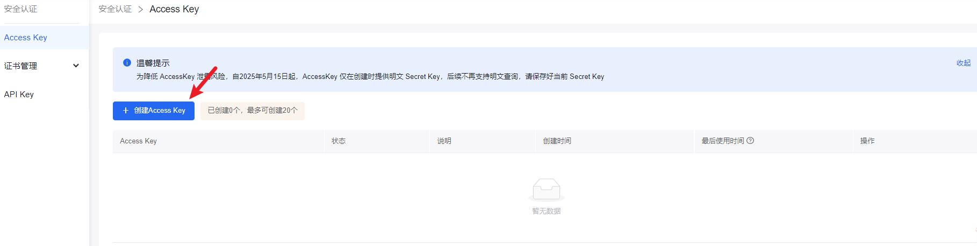
Task: Click help icon next to 最后使用时间
Action: [x=750, y=141]
